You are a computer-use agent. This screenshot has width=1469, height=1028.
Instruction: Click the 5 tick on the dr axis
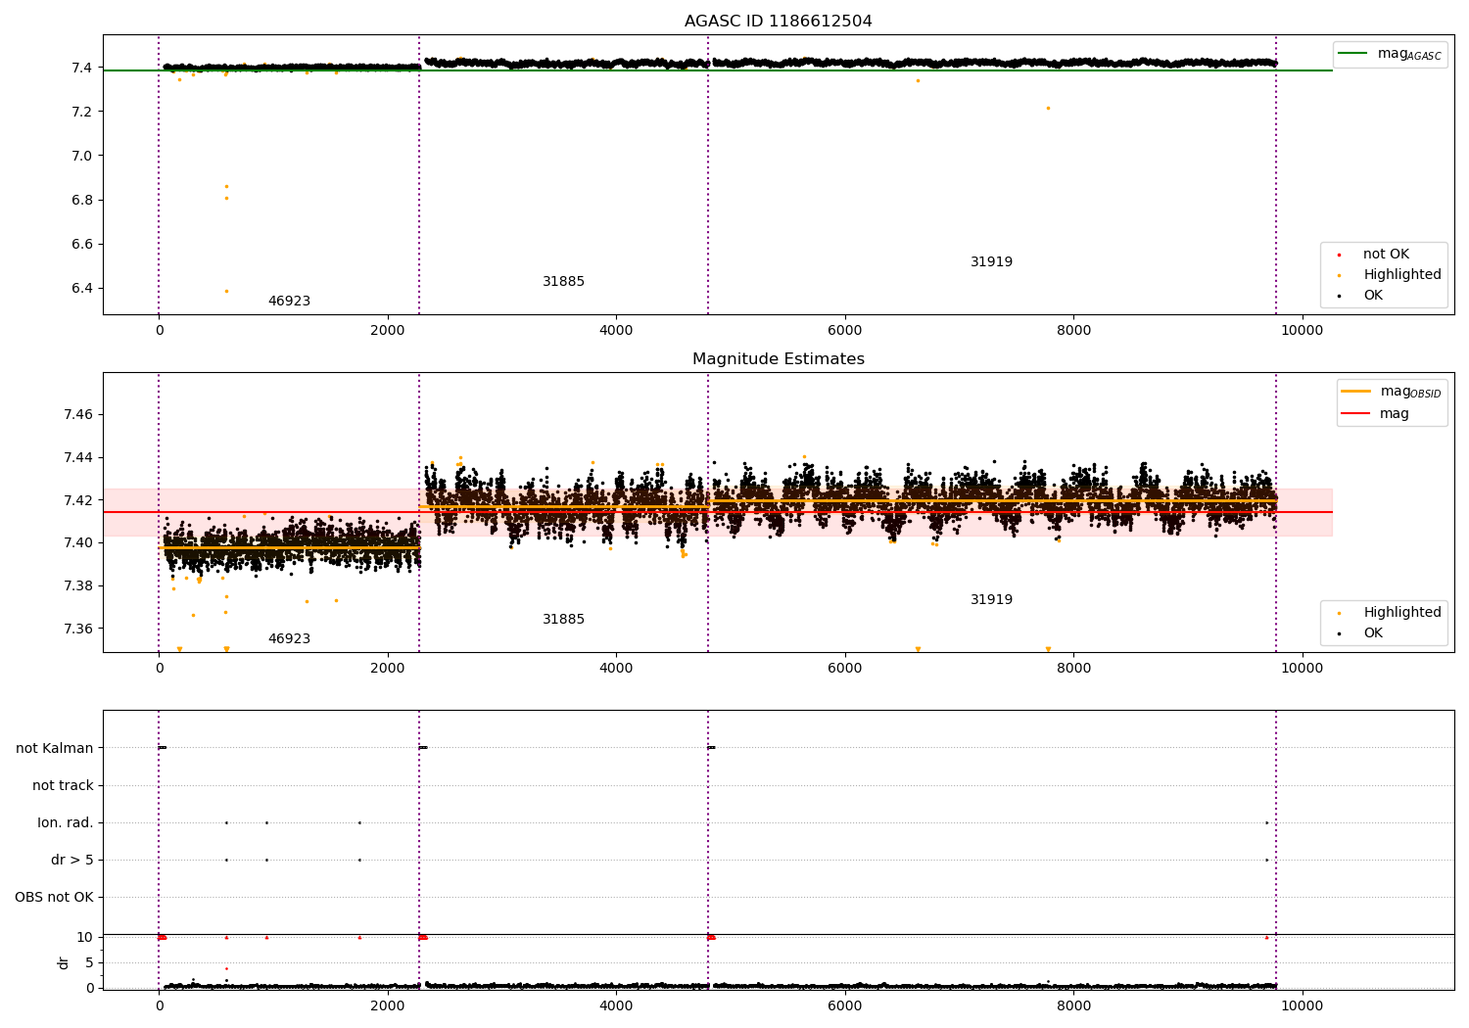[89, 963]
